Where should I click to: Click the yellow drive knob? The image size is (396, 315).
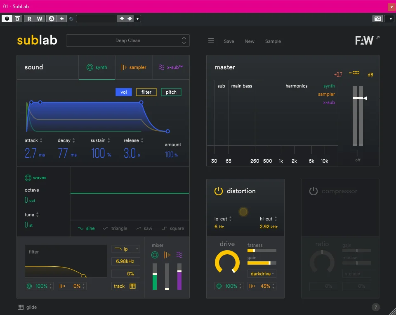[x=227, y=262]
